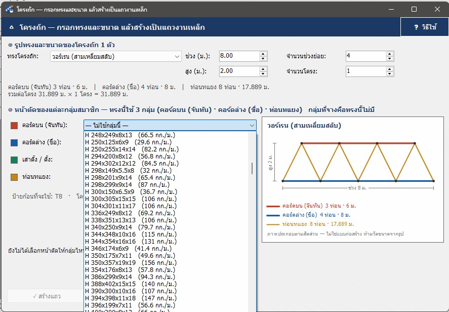Decrease จำนวนช่วงย่อย with down arrow

click(x=390, y=59)
